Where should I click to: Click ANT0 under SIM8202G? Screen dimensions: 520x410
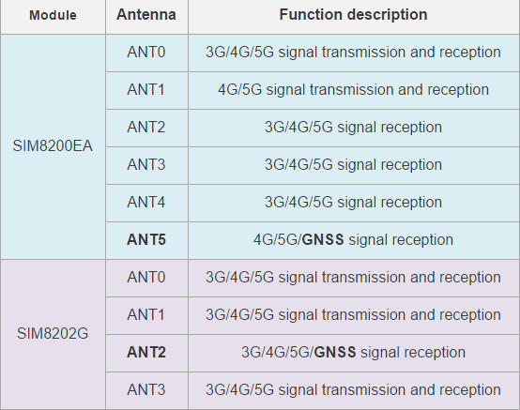[146, 278]
